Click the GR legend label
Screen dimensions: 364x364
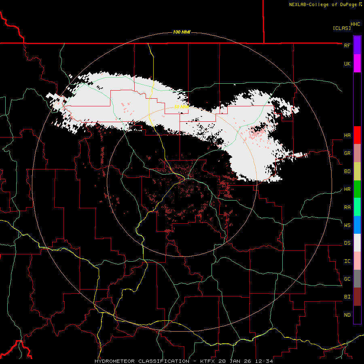point(347,153)
